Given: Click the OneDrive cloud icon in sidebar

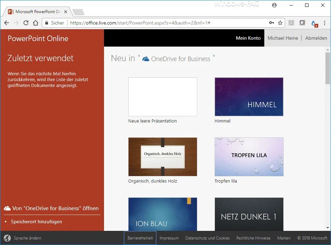Looking at the screenshot, I should coord(7,208).
